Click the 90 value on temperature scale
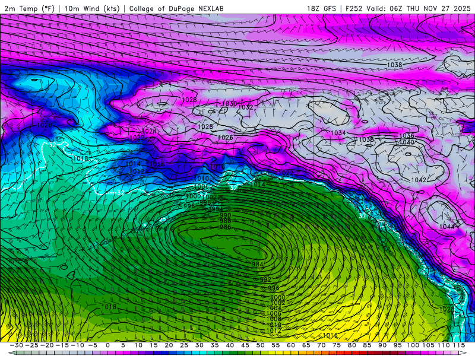 click(x=382, y=345)
